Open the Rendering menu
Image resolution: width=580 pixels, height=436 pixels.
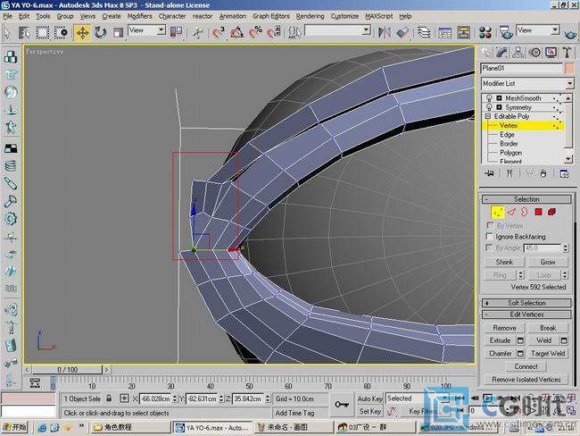tap(310, 16)
